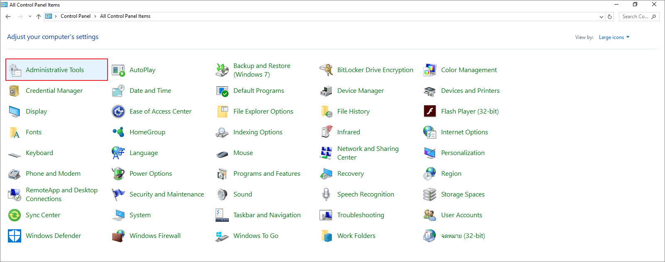Screen dimensions: 665x262
Task: Open the Personalization link
Action: (x=463, y=153)
